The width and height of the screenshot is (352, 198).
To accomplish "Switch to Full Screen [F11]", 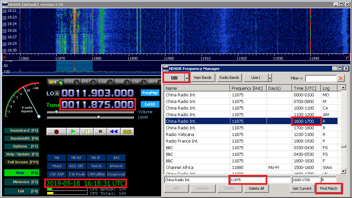I will tap(22, 162).
